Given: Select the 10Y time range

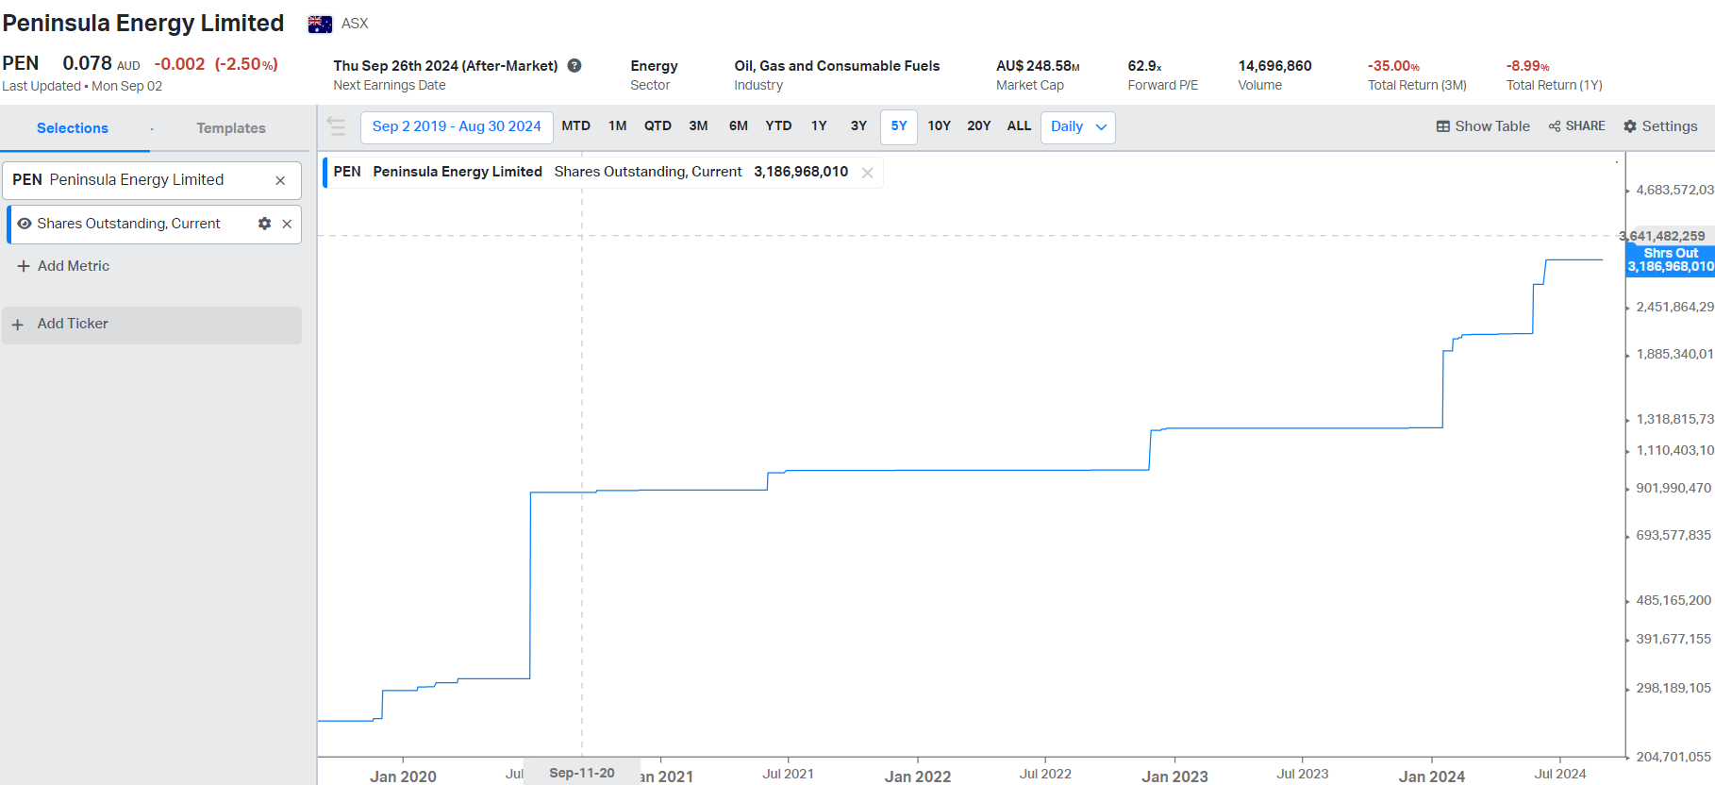Looking at the screenshot, I should [x=939, y=126].
